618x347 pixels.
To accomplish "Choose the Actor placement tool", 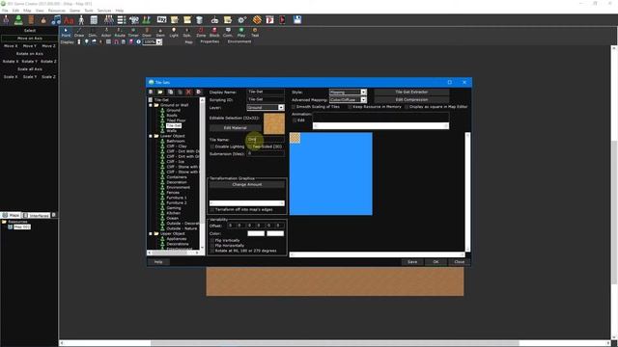I will click(106, 32).
